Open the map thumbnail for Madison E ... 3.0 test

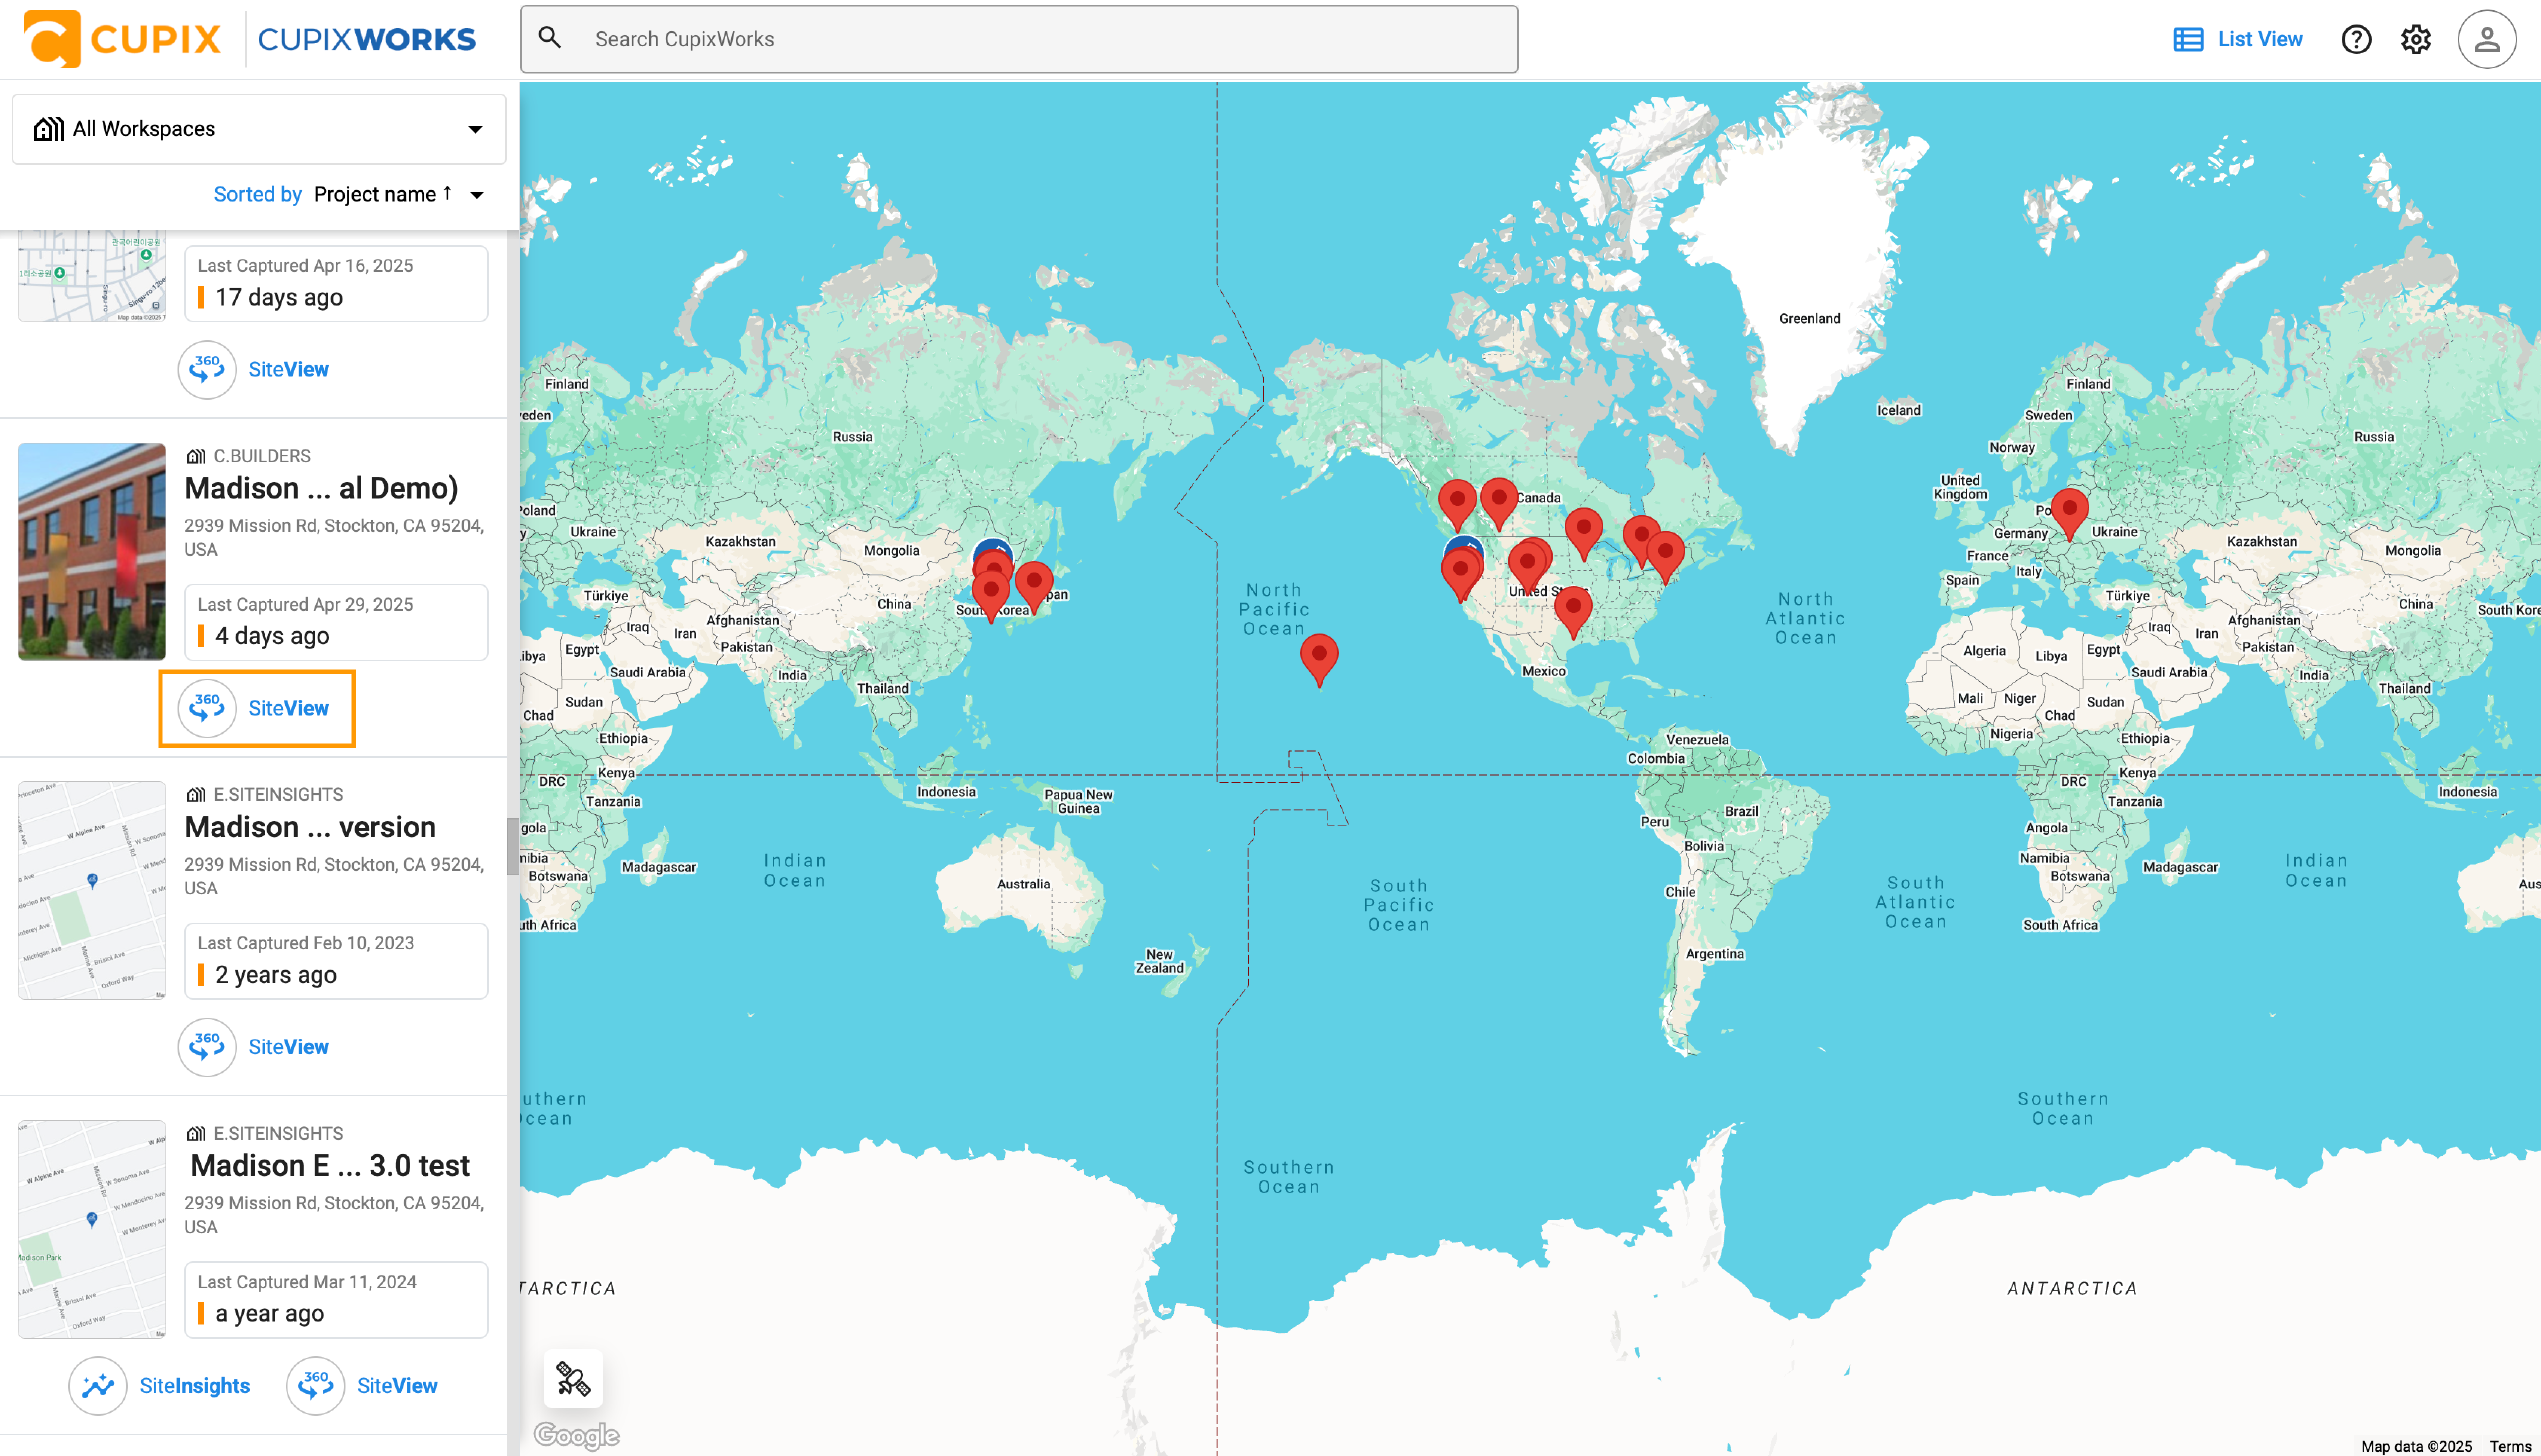[92, 1229]
